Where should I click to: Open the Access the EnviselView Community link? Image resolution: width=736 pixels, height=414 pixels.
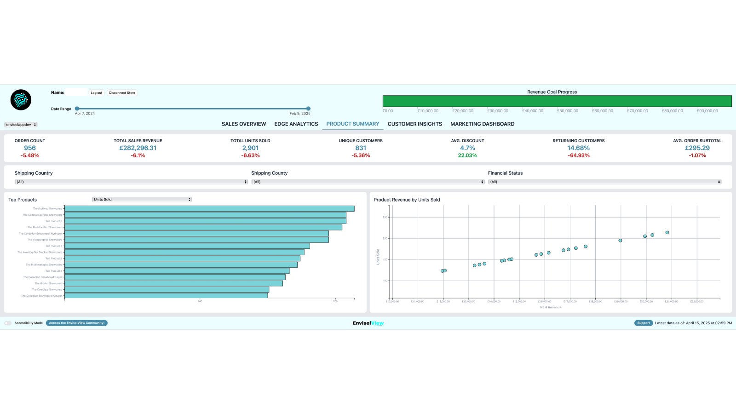tap(77, 323)
